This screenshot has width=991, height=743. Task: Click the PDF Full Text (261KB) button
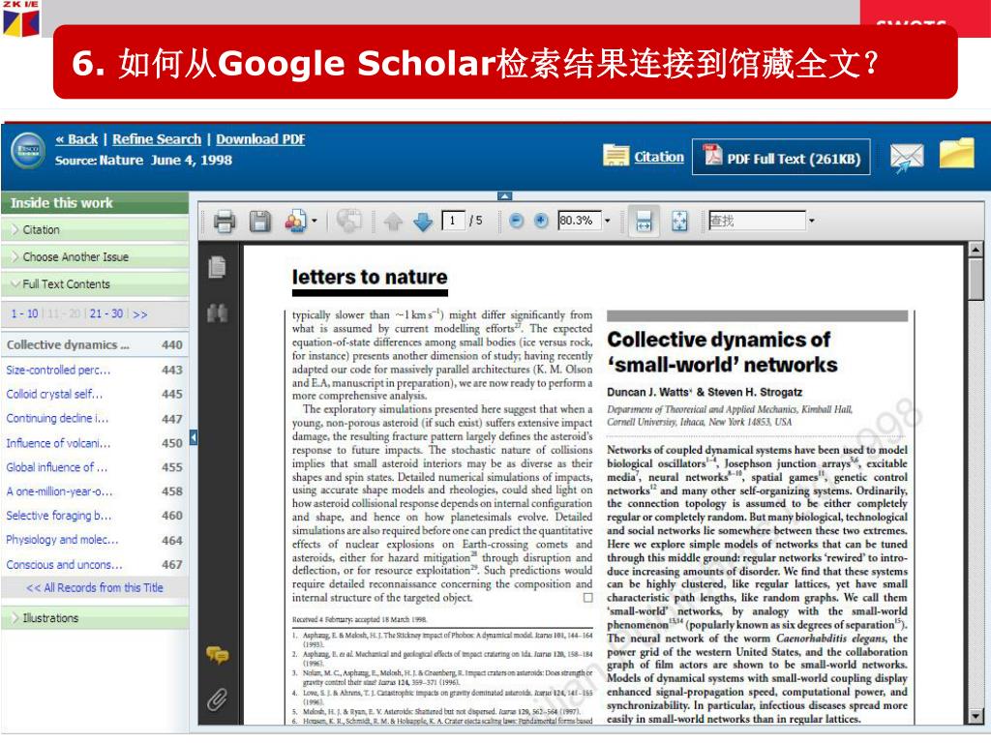[x=781, y=157]
